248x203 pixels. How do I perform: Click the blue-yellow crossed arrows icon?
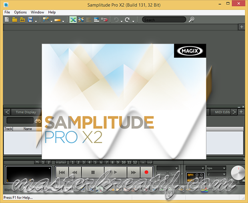coord(81,20)
